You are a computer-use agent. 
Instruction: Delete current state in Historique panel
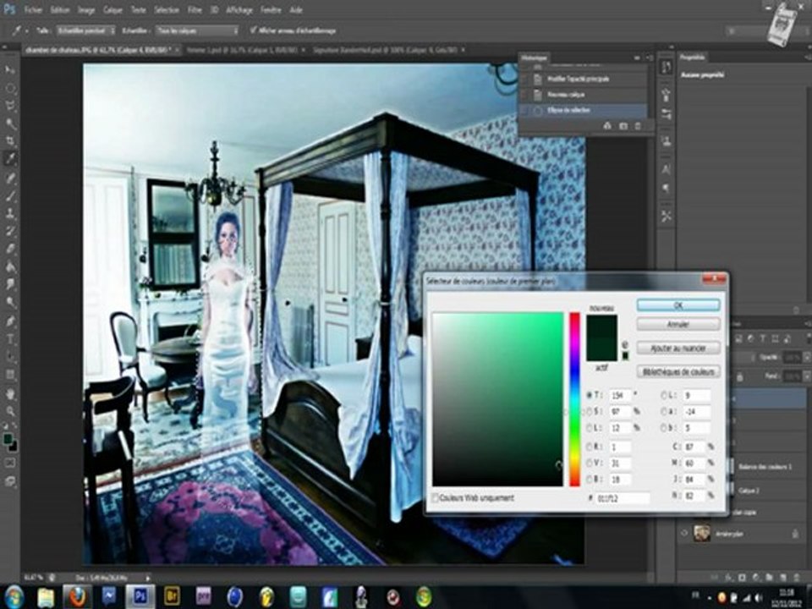click(638, 126)
